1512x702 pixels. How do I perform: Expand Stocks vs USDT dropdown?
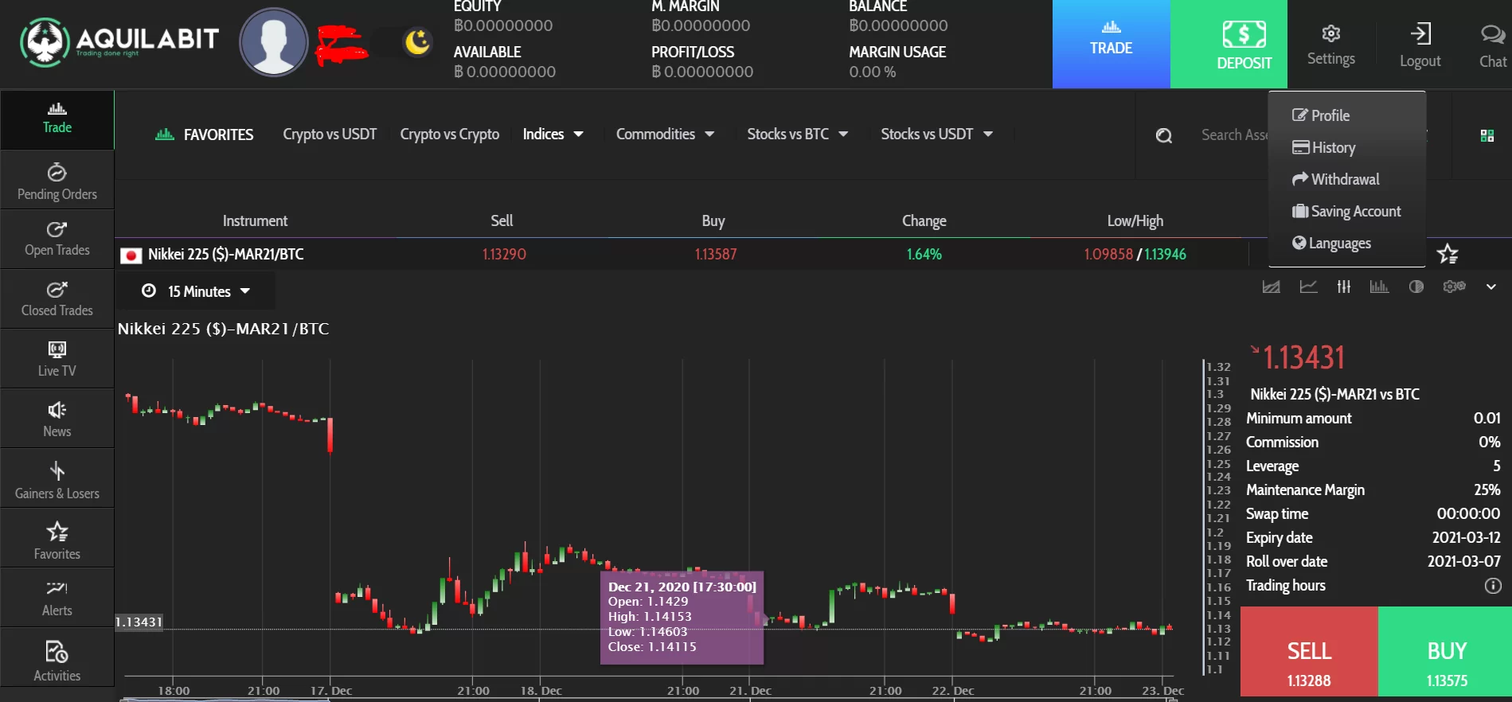[936, 135]
